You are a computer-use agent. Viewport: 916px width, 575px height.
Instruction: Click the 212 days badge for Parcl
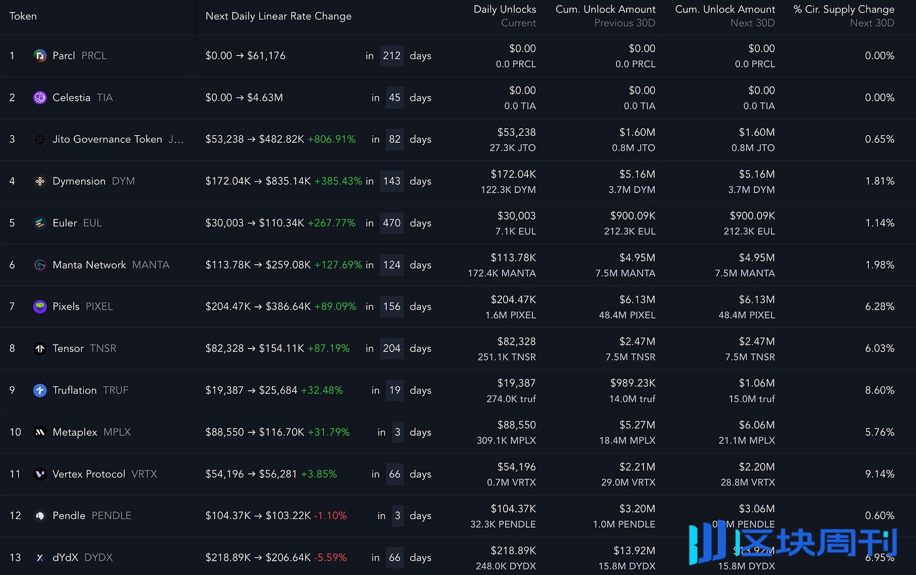pyautogui.click(x=391, y=56)
